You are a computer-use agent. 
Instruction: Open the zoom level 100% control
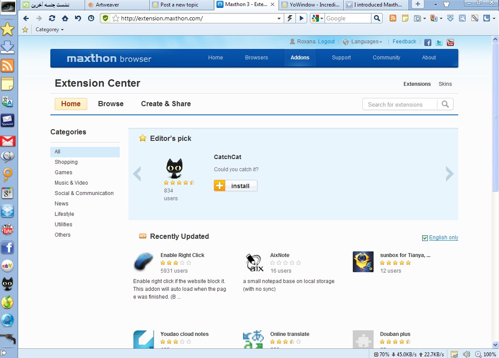click(x=486, y=354)
